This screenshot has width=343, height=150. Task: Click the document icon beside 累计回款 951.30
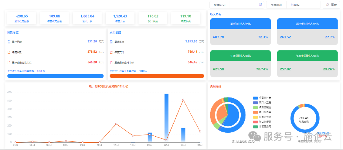9,42
